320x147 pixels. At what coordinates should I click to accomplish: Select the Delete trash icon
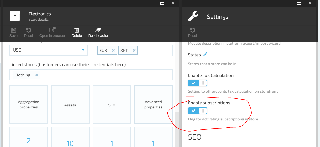click(76, 29)
